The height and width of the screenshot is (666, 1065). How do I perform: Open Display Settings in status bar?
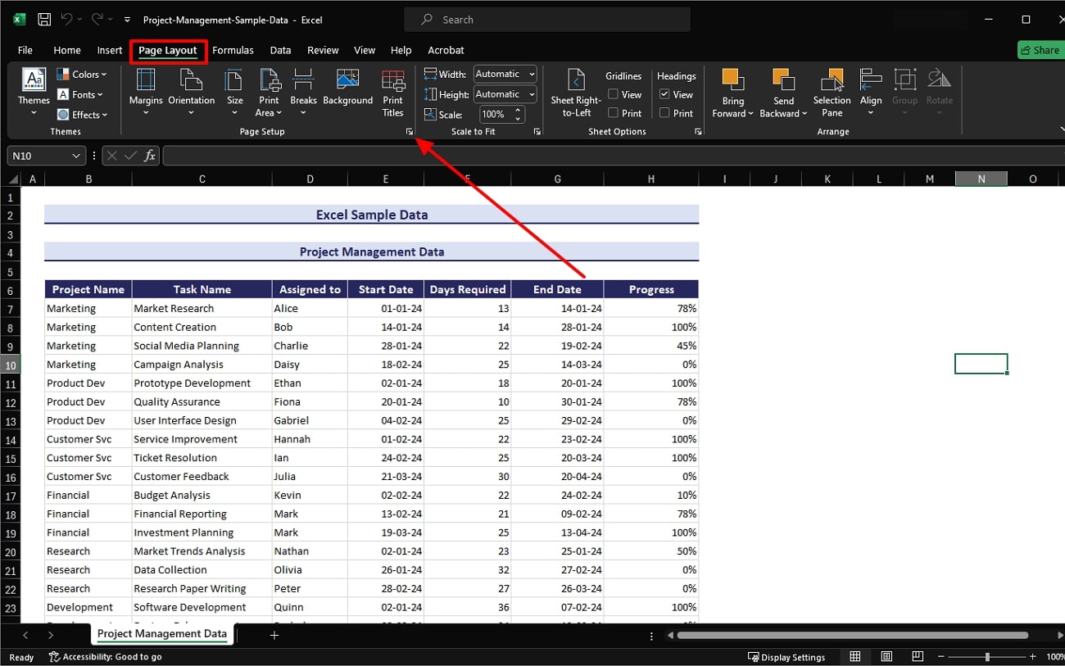[x=786, y=657]
